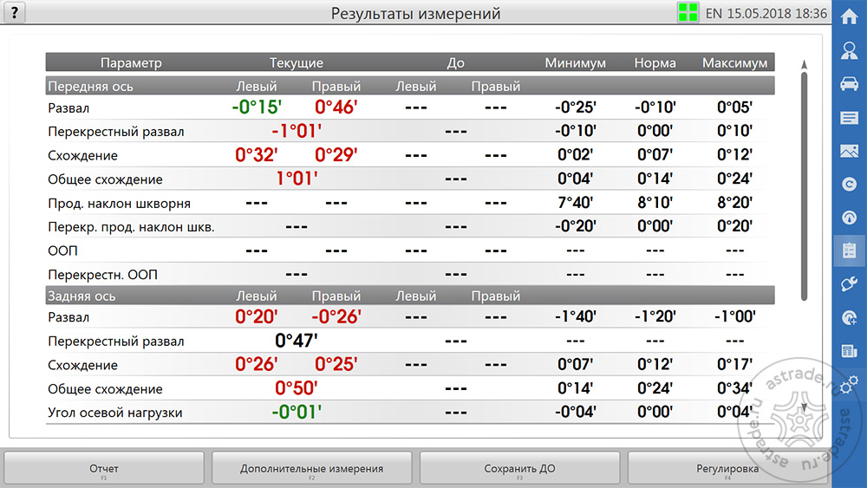Image resolution: width=867 pixels, height=488 pixels.
Task: Select the circled C compensation icon
Action: pos(850,184)
